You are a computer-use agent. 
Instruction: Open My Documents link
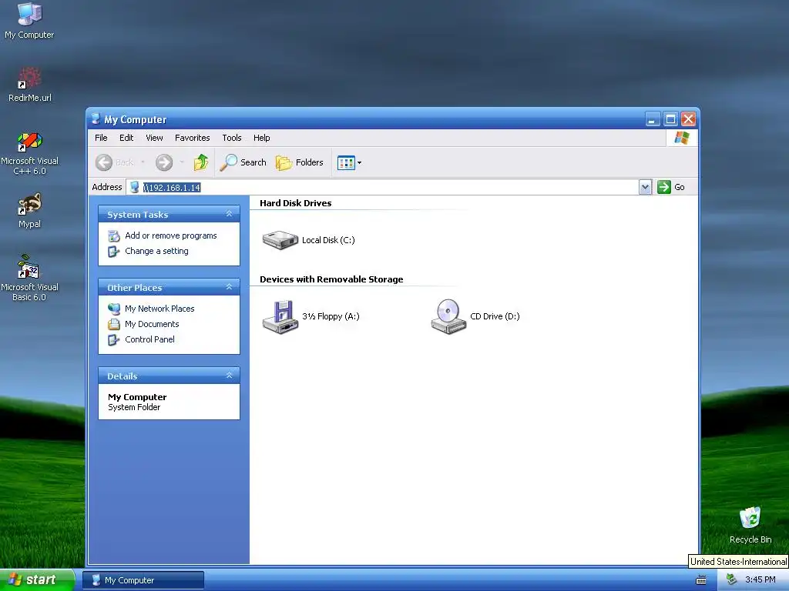coord(152,324)
